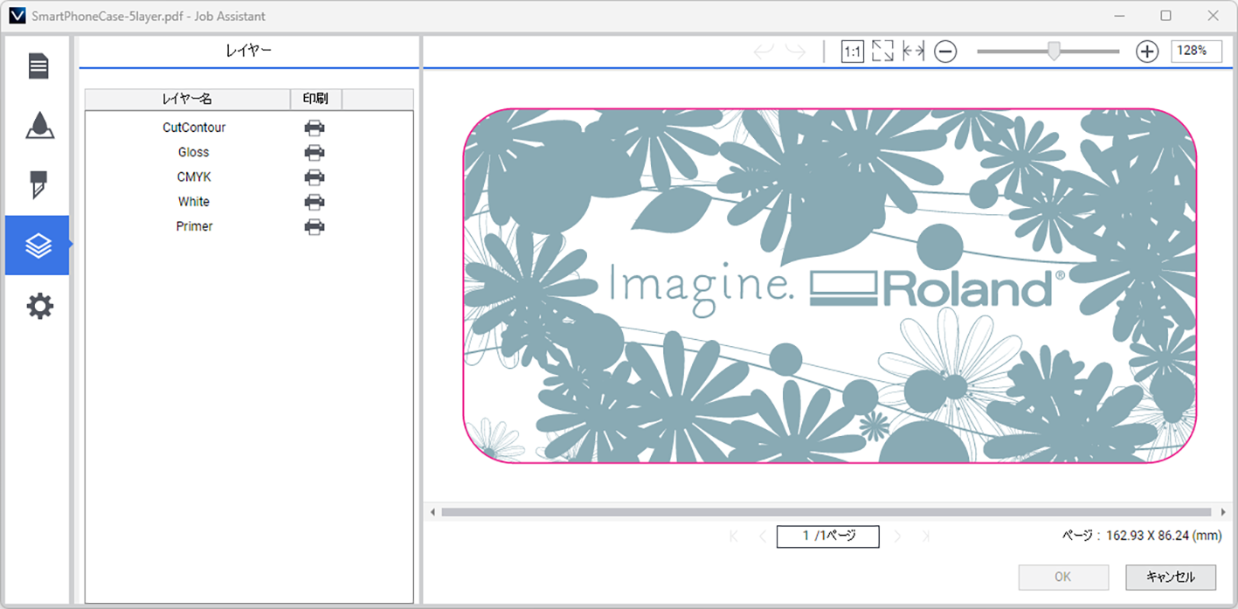This screenshot has height=609, width=1238.
Task: Set zoom to 1:1 actual size
Action: click(x=853, y=52)
